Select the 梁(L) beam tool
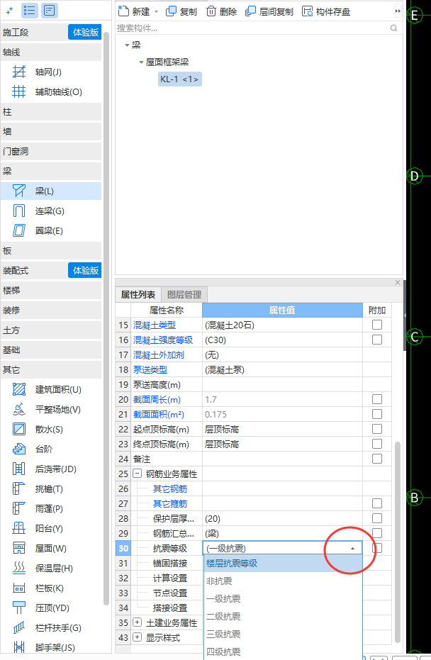431x660 pixels. tap(50, 191)
